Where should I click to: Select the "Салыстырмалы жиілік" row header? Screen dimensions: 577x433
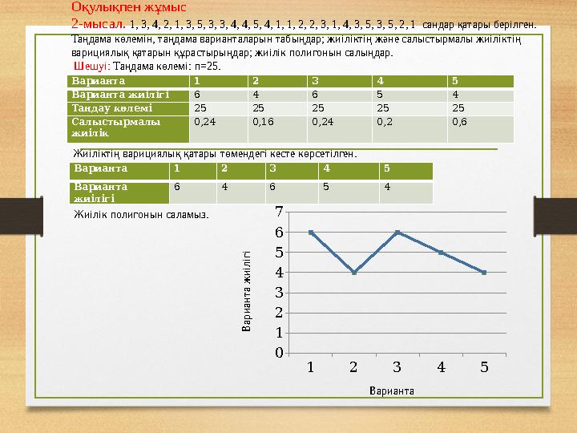(128, 129)
